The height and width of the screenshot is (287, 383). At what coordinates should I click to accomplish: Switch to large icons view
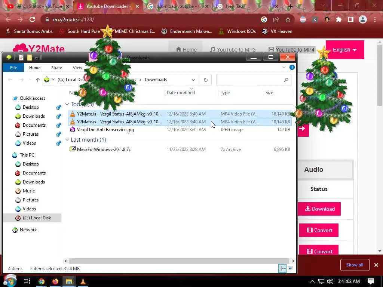(x=291, y=268)
